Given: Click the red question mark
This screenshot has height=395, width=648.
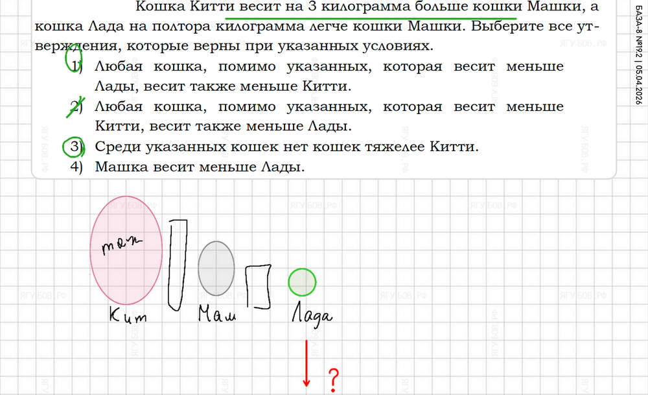Looking at the screenshot, I should tap(334, 378).
